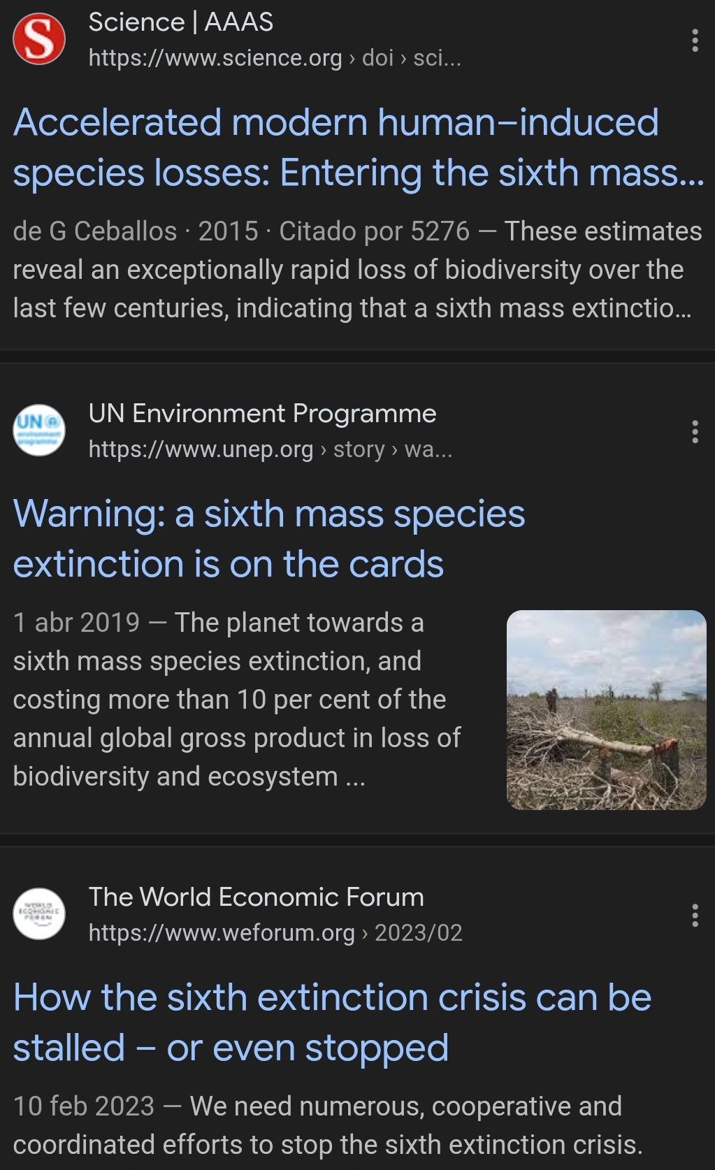Click the World Economic Forum favicon

click(x=39, y=914)
